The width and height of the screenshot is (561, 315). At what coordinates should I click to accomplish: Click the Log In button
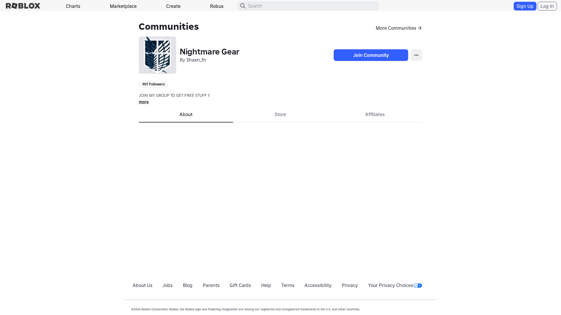(x=547, y=6)
